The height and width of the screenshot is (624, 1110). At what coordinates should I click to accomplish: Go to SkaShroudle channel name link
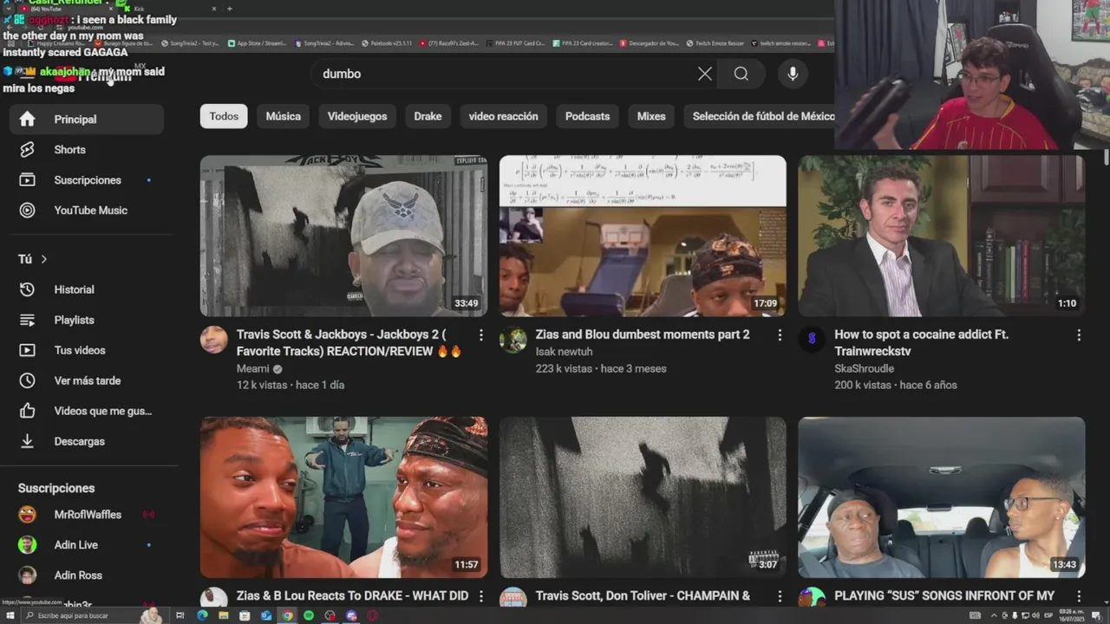tap(864, 368)
